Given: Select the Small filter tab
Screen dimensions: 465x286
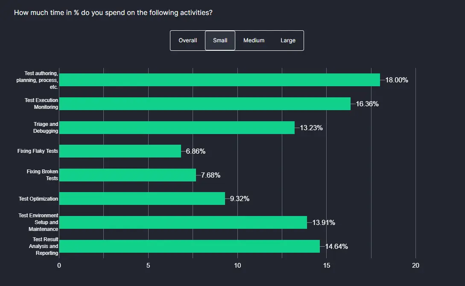Looking at the screenshot, I should [220, 40].
